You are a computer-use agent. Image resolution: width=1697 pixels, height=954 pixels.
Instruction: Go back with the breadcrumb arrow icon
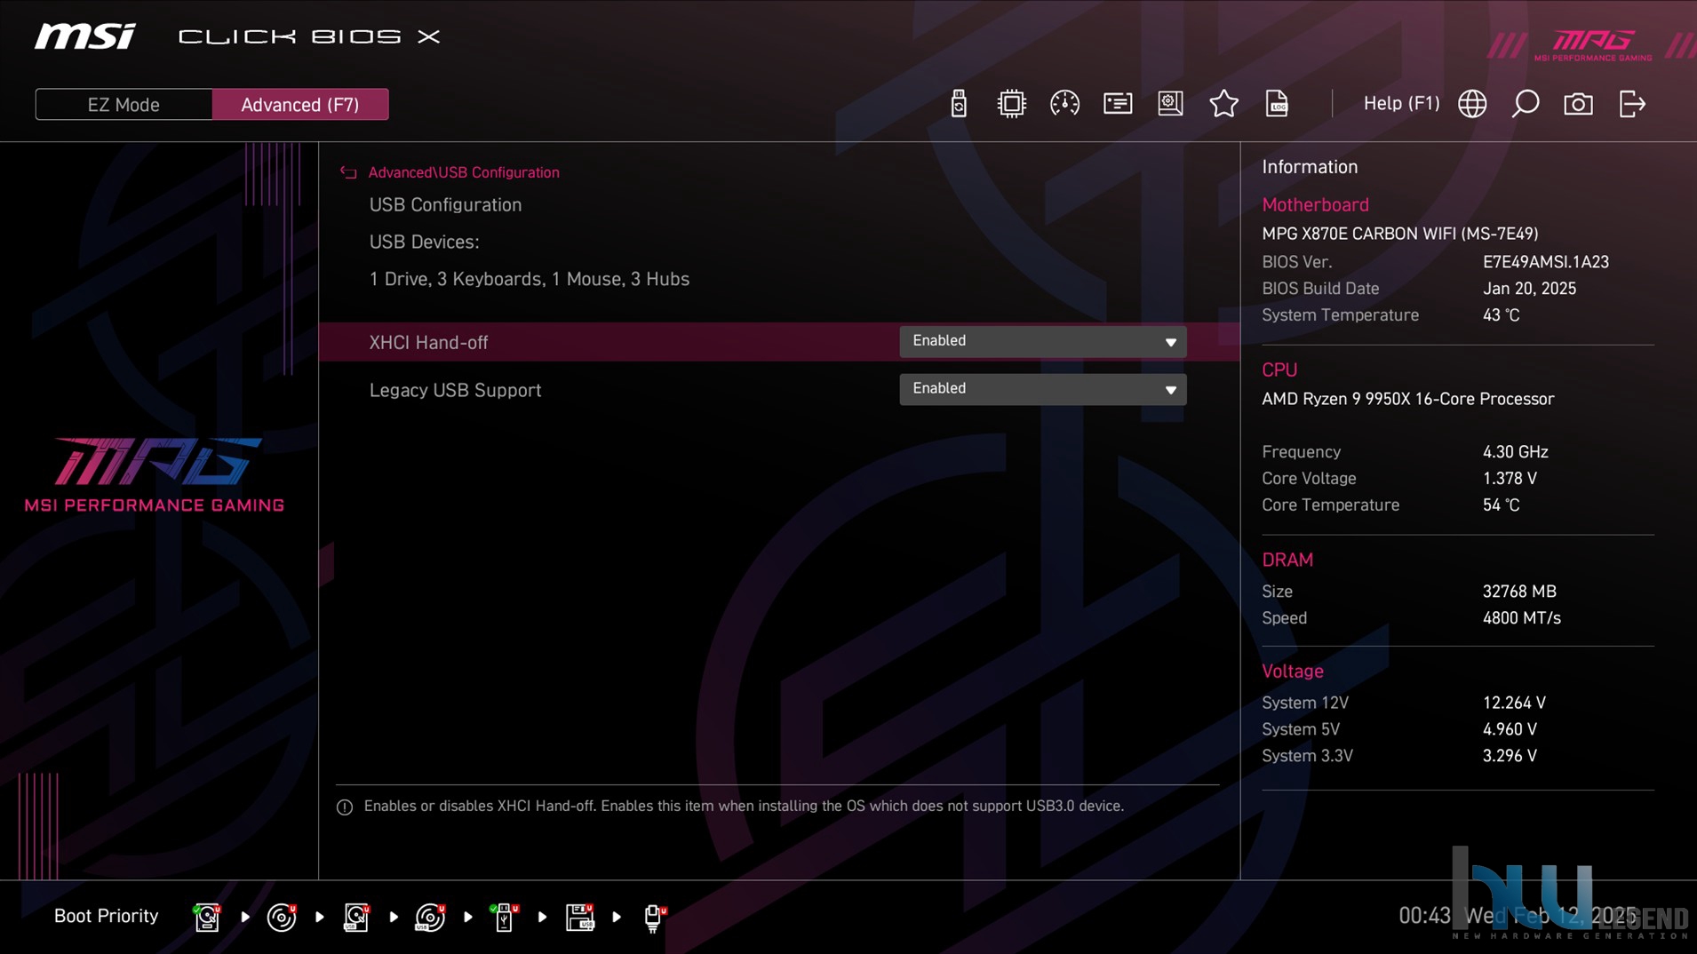point(348,172)
